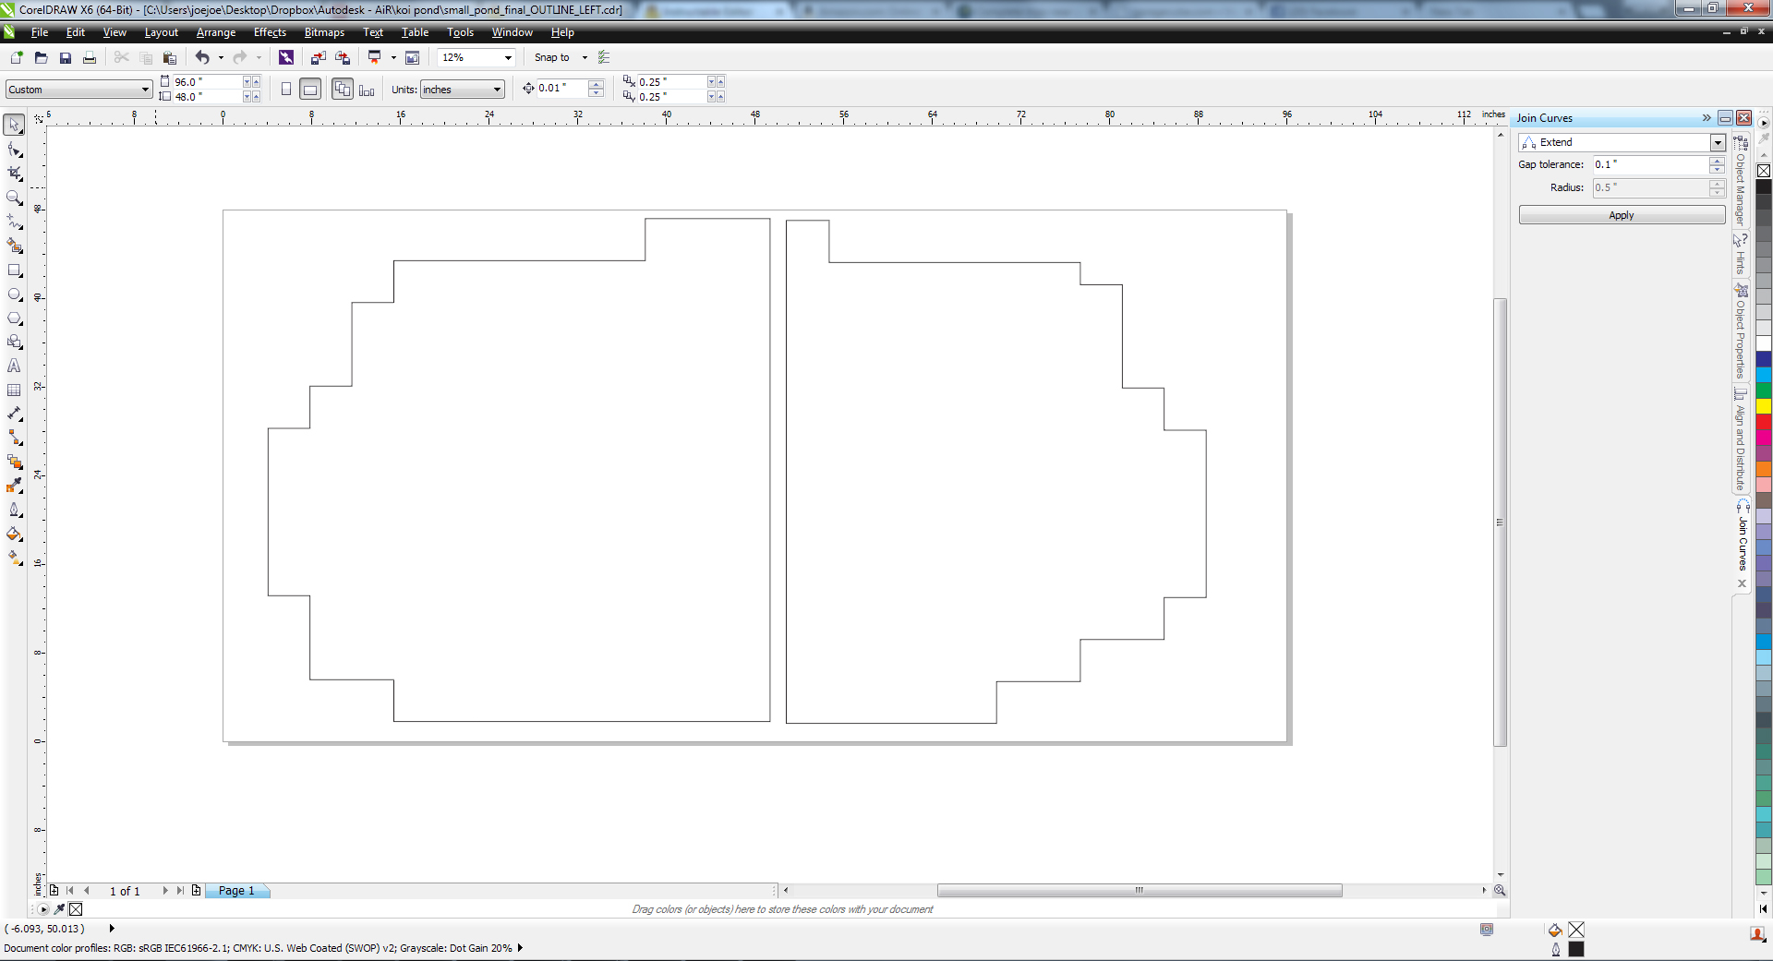The image size is (1773, 961).
Task: Select the Outline Pen tool
Action: tap(15, 511)
